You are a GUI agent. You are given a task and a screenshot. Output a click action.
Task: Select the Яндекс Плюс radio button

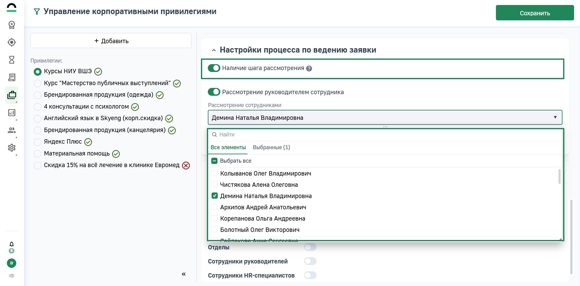(x=37, y=142)
